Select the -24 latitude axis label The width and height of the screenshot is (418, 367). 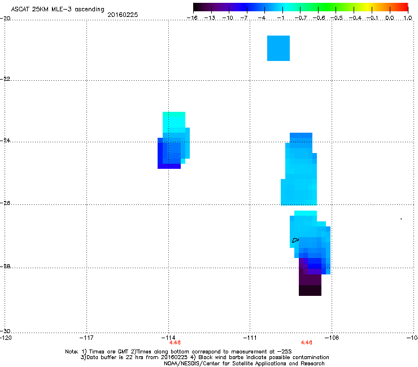[6, 141]
